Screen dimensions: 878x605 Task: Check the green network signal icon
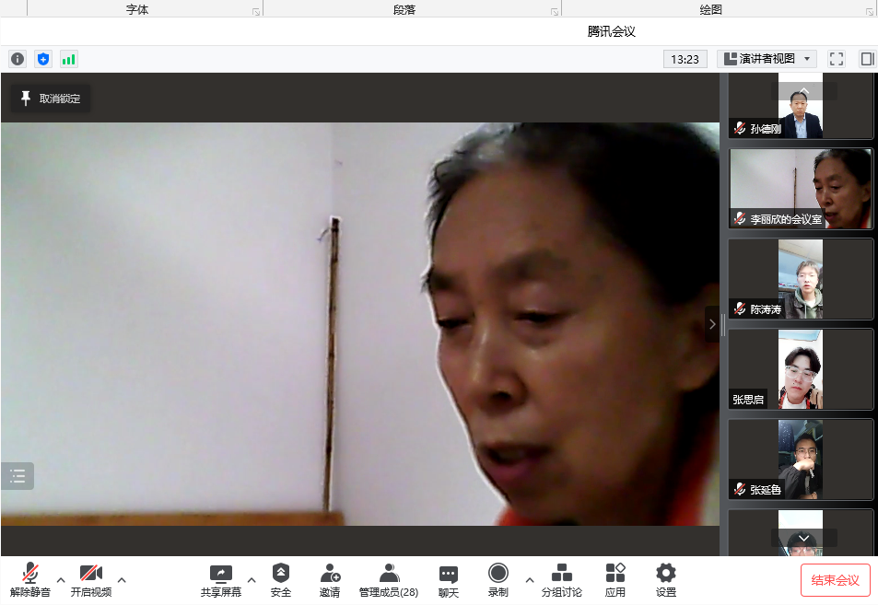(69, 59)
